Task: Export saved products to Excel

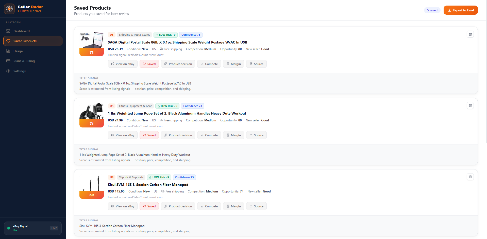Action: (x=461, y=10)
